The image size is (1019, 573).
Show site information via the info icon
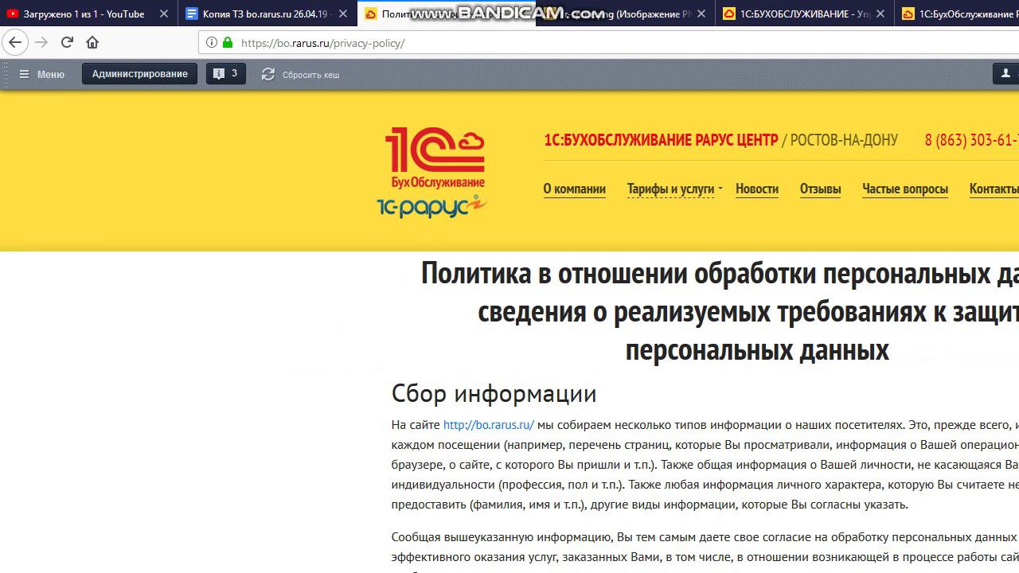[211, 43]
